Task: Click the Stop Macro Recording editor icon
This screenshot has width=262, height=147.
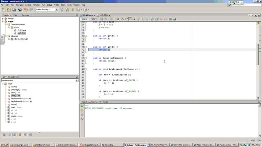Action: [x=165, y=19]
